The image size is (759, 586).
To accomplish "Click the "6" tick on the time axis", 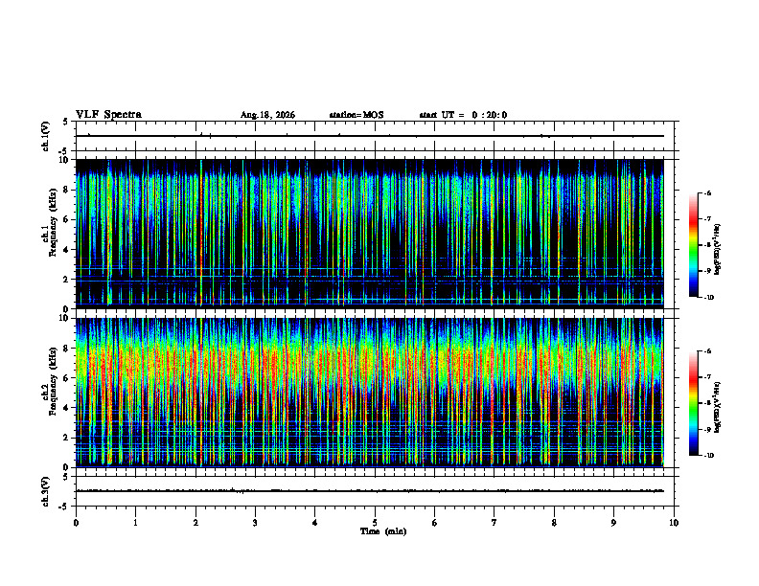I will [435, 523].
